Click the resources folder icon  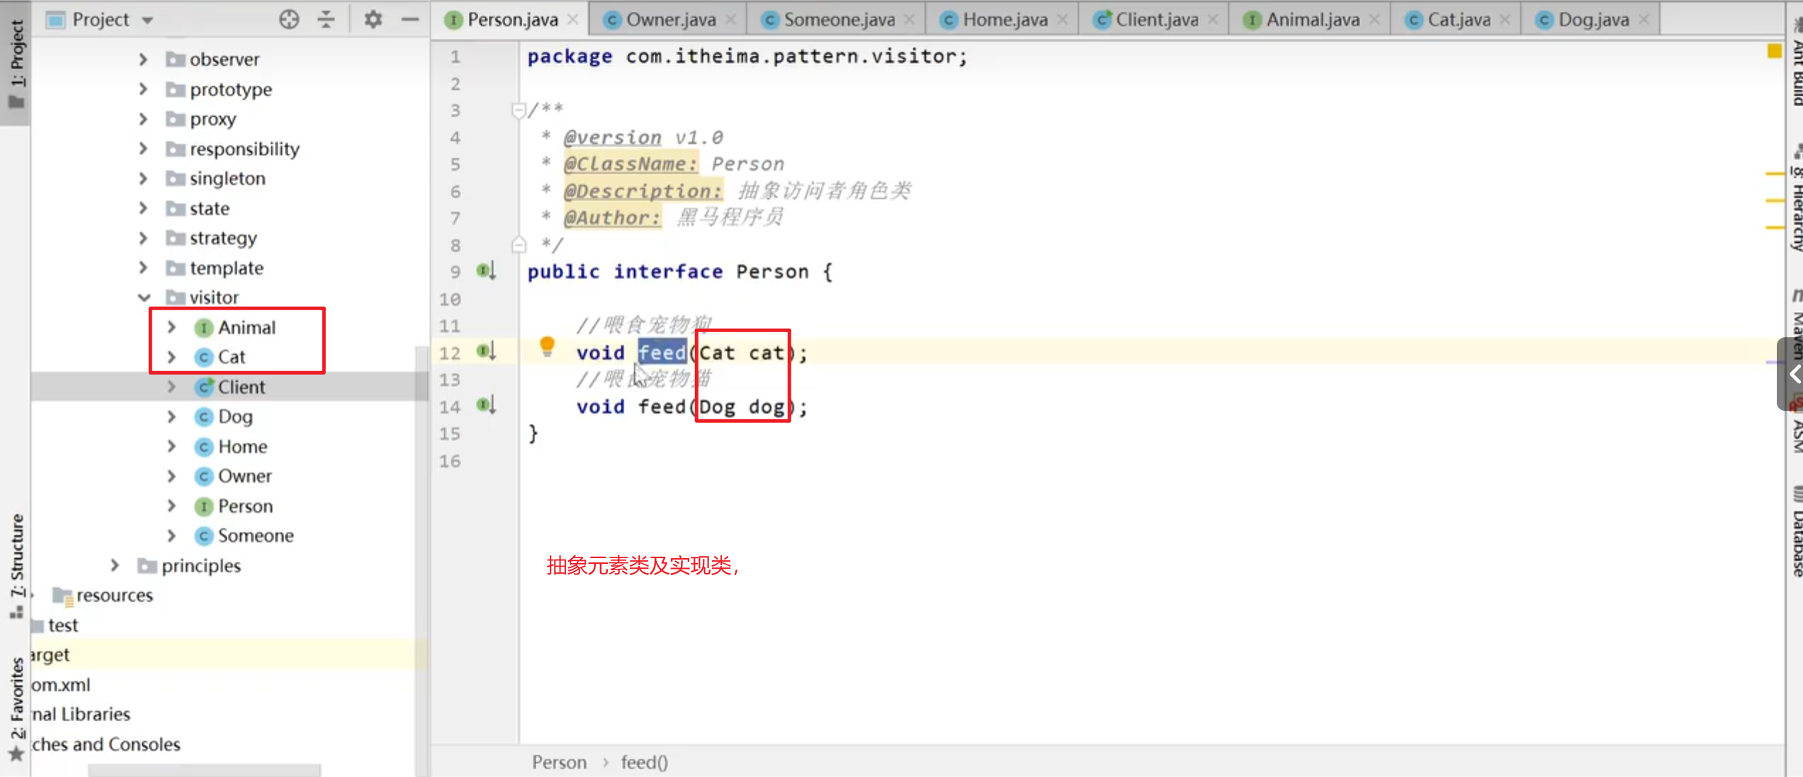63,596
